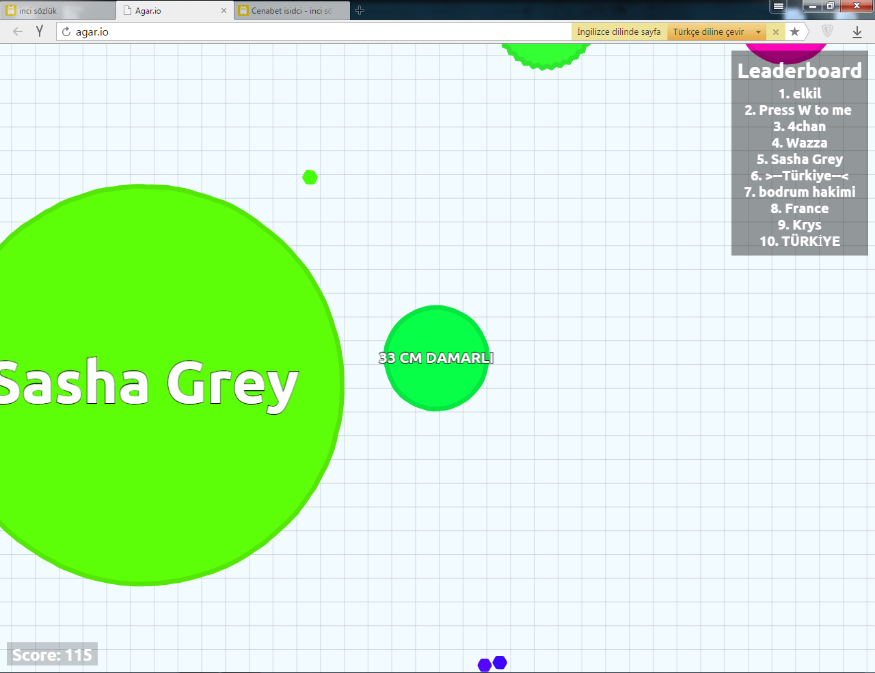Click leaderboard entry bodrum hakimi
This screenshot has width=875, height=673.
800,192
